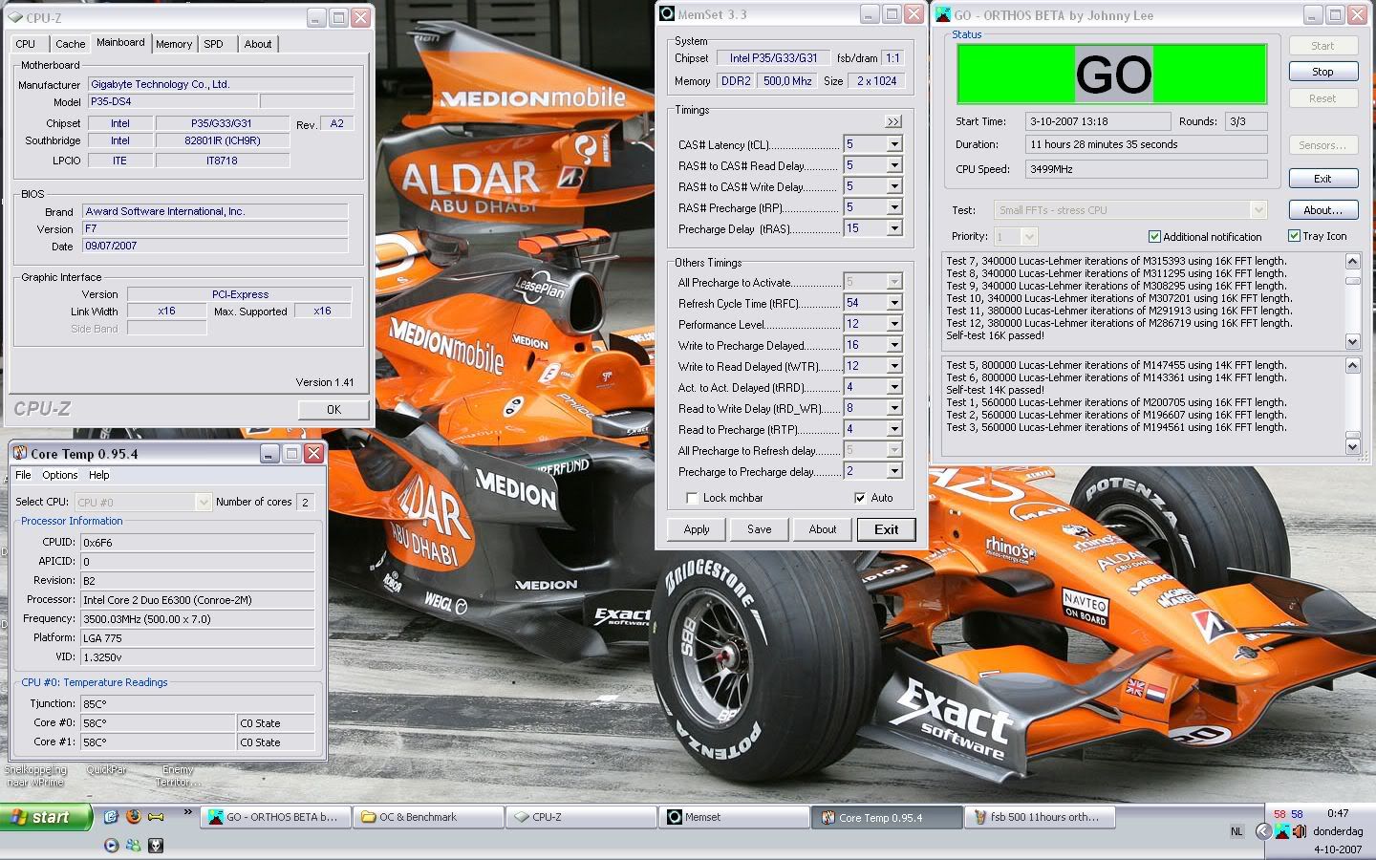Click the blue 58 Core Temp tray icon
Viewport: 1376px width, 860px height.
tap(1298, 814)
